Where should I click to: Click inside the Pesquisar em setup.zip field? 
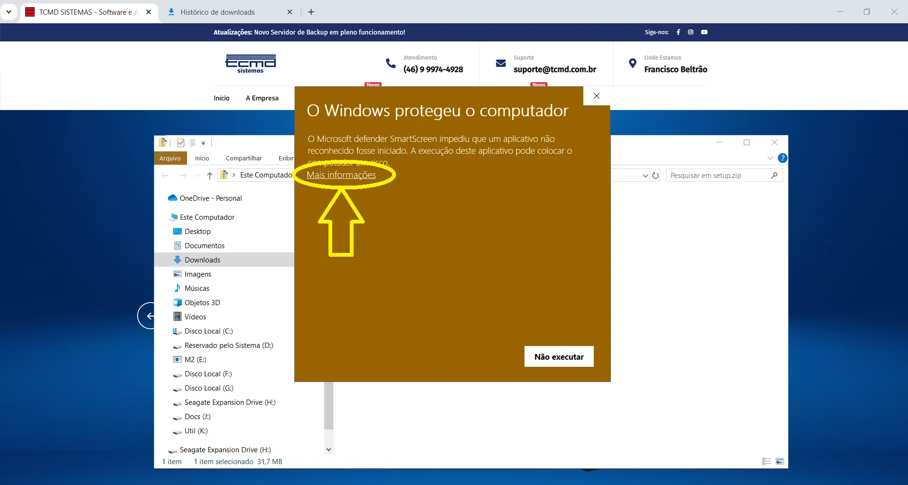click(717, 176)
